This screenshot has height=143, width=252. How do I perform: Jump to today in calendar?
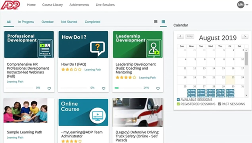coord(190,37)
